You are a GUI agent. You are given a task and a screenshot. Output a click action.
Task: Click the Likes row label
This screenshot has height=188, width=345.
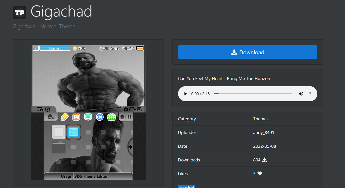point(183,173)
